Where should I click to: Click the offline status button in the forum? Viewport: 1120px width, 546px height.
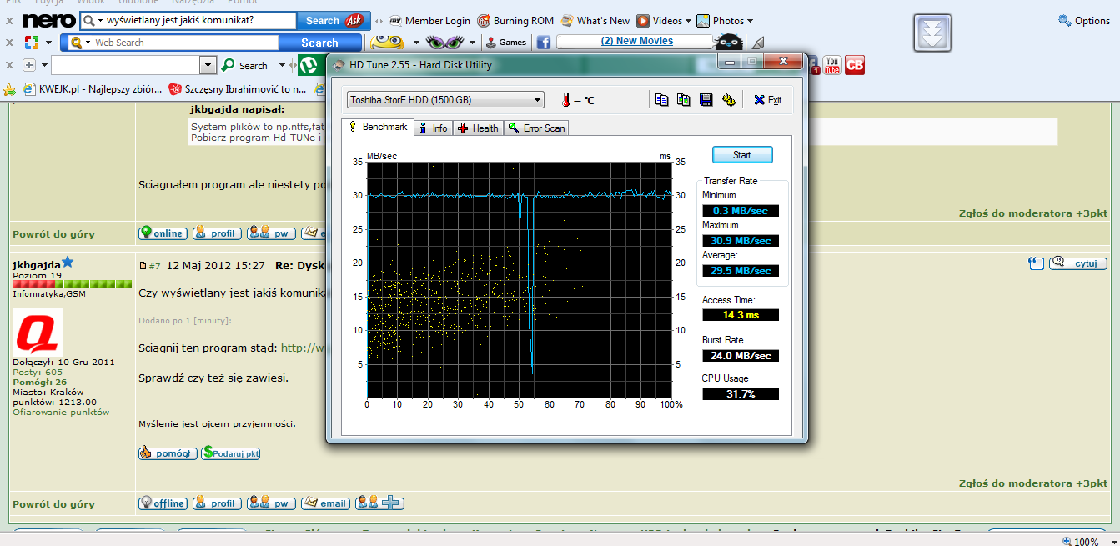163,503
